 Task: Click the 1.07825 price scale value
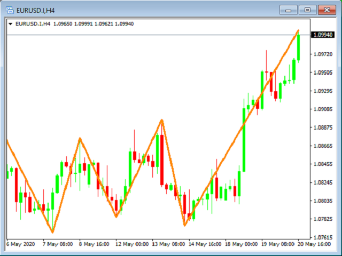(x=323, y=219)
